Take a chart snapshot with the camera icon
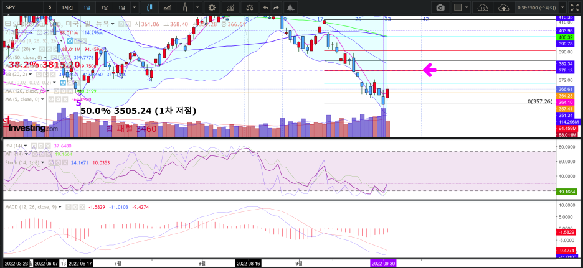Screen dimensions: 583x268 [x=440, y=7]
